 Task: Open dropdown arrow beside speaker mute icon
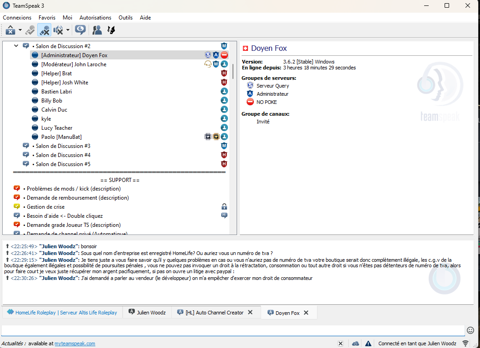point(68,30)
